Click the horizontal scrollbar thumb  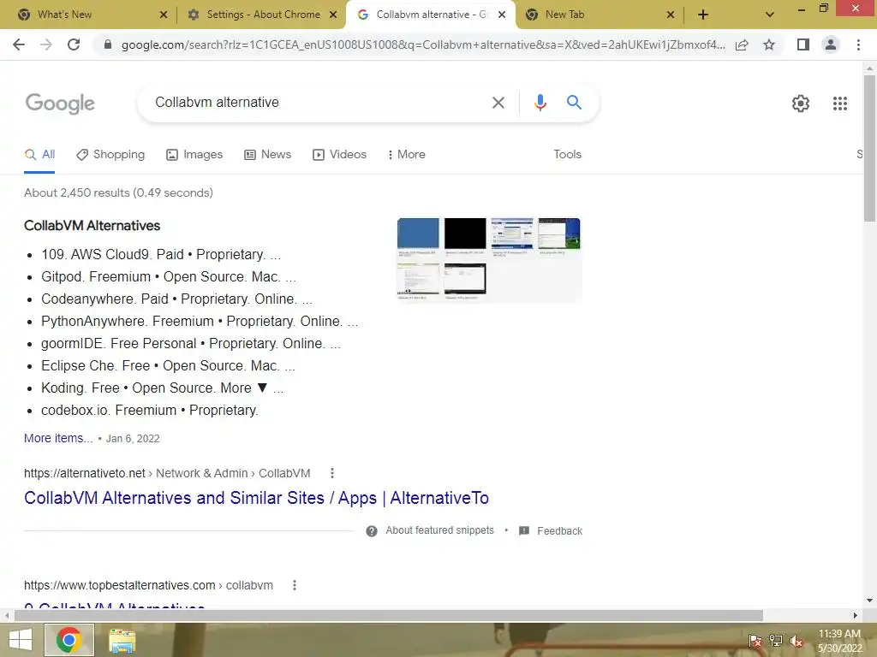click(389, 616)
